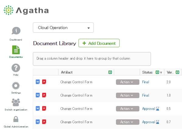The height and width of the screenshot is (129, 182).
Task: Select Change Control Form in version 0.5 row
Action: (x=76, y=109)
